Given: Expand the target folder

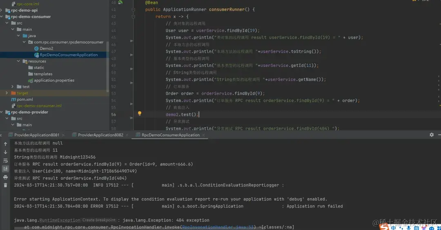Looking at the screenshot, I should coord(7,93).
